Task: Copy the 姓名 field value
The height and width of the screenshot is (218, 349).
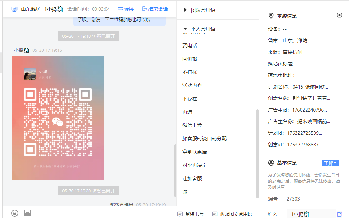Action: click(340, 214)
